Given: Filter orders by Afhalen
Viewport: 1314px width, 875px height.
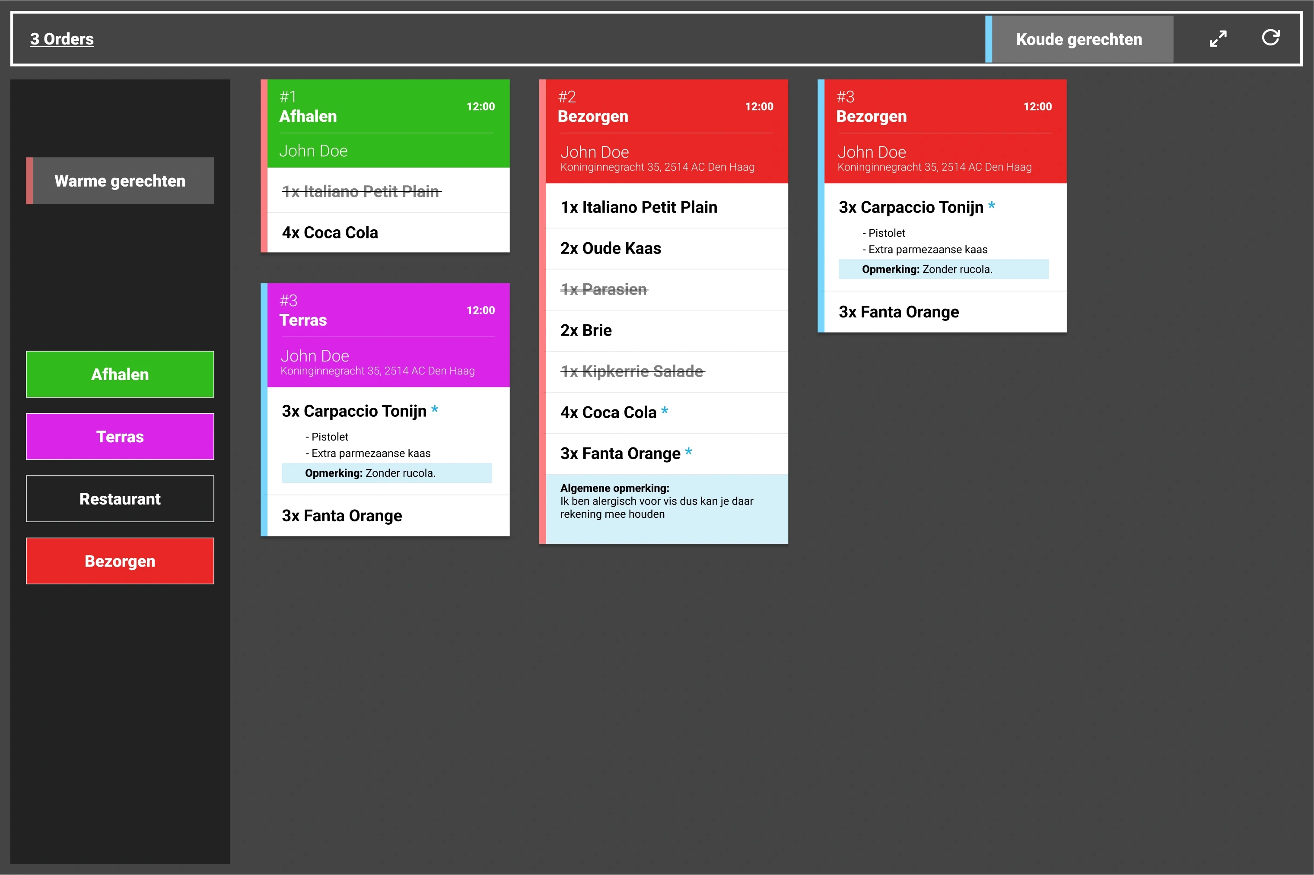Looking at the screenshot, I should (x=120, y=374).
